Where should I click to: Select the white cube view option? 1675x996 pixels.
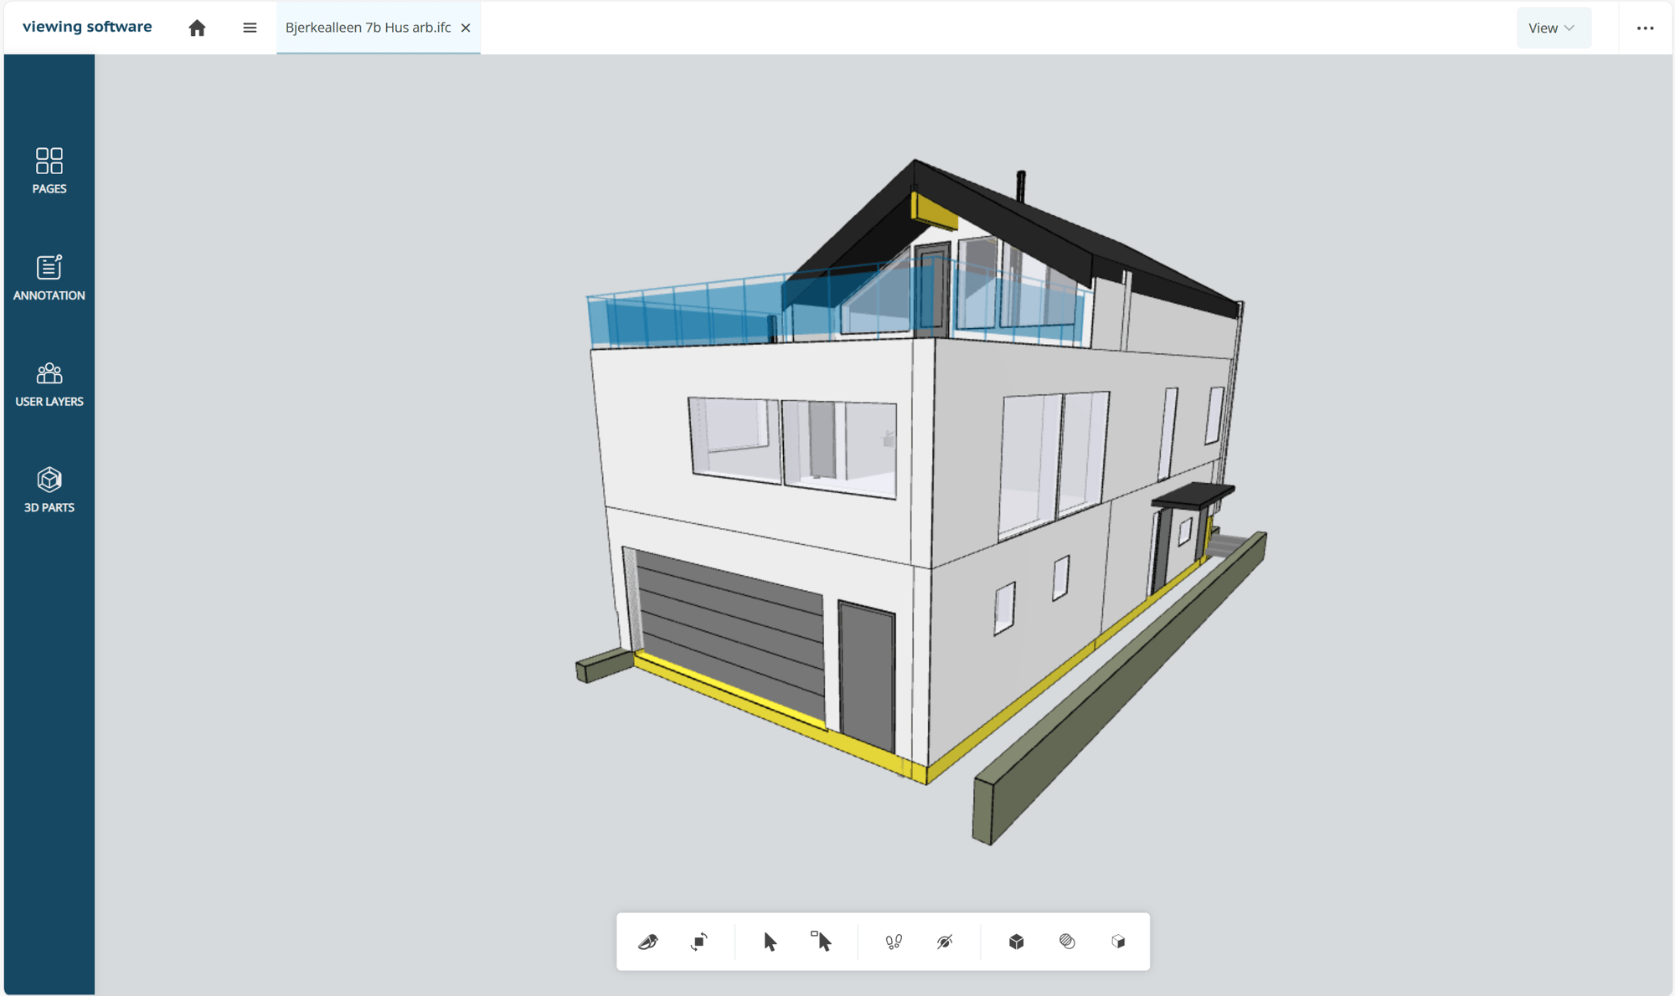coord(1118,942)
